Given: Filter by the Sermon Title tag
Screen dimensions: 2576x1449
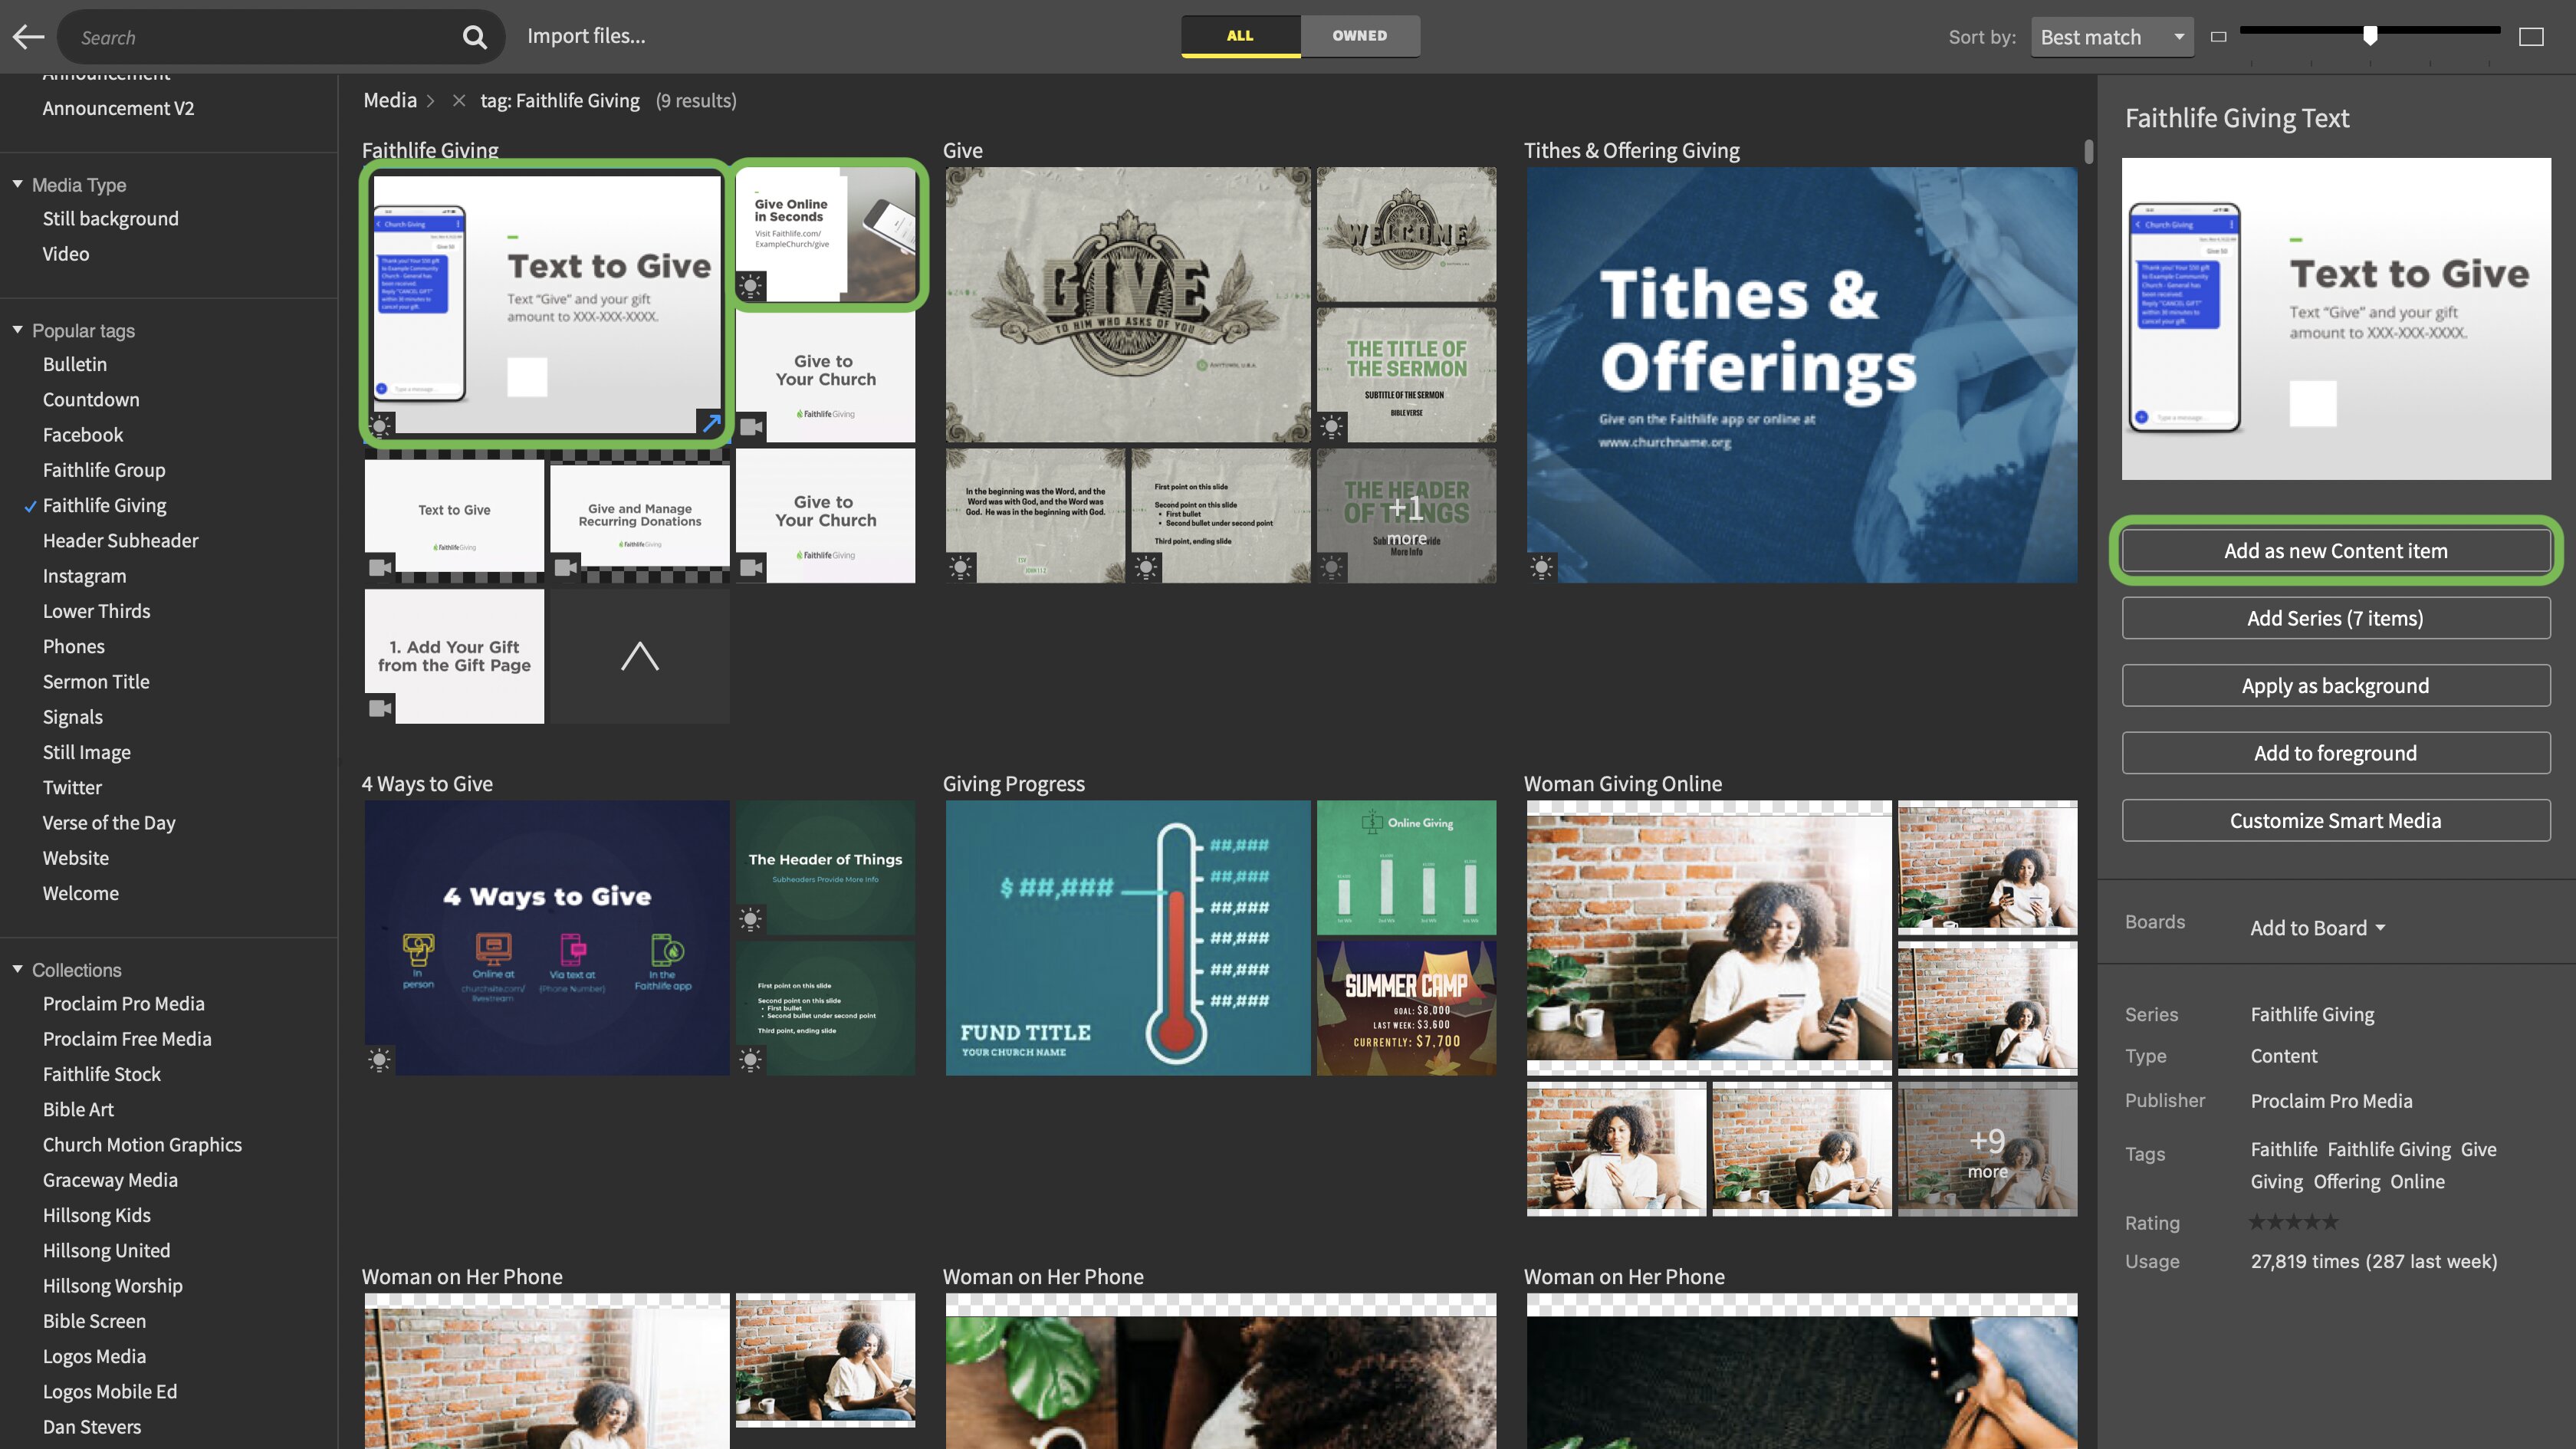Looking at the screenshot, I should pyautogui.click(x=96, y=681).
